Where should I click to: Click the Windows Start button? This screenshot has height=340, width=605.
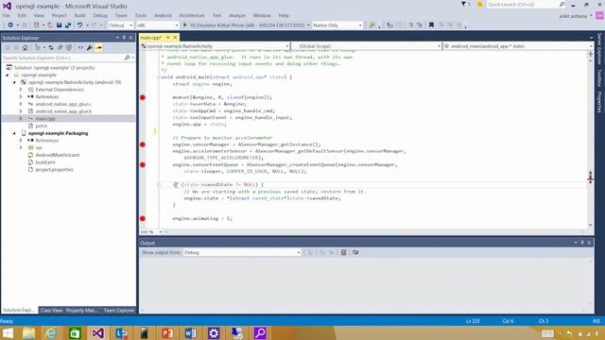[x=8, y=333]
